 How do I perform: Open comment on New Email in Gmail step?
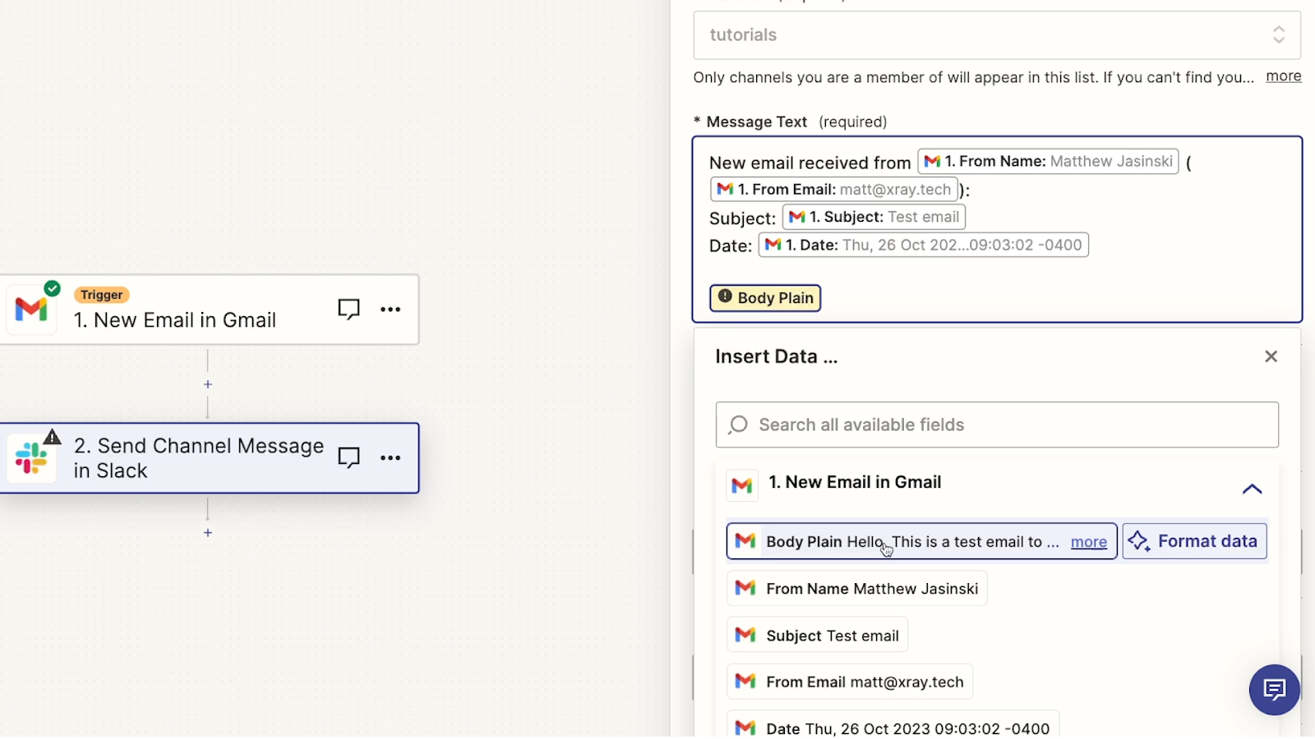349,310
